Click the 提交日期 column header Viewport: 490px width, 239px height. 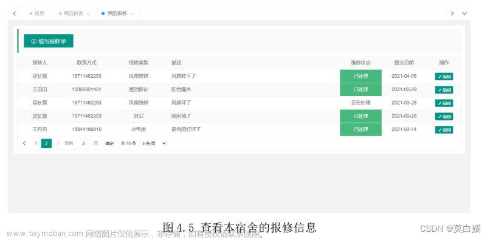coord(404,63)
